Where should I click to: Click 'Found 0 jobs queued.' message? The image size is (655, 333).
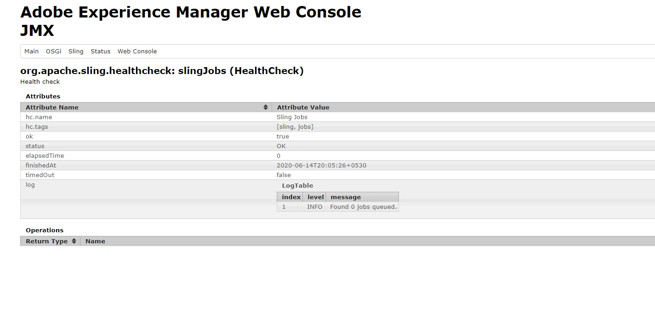(363, 207)
